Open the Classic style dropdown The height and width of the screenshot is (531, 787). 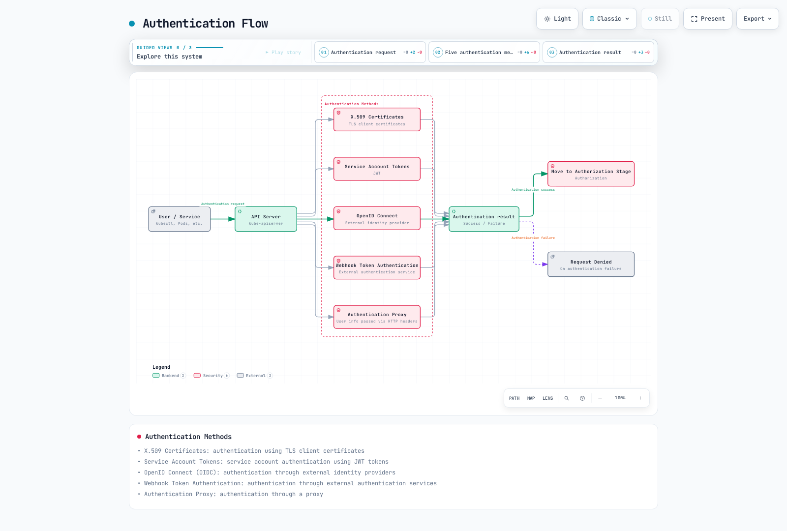pos(609,19)
